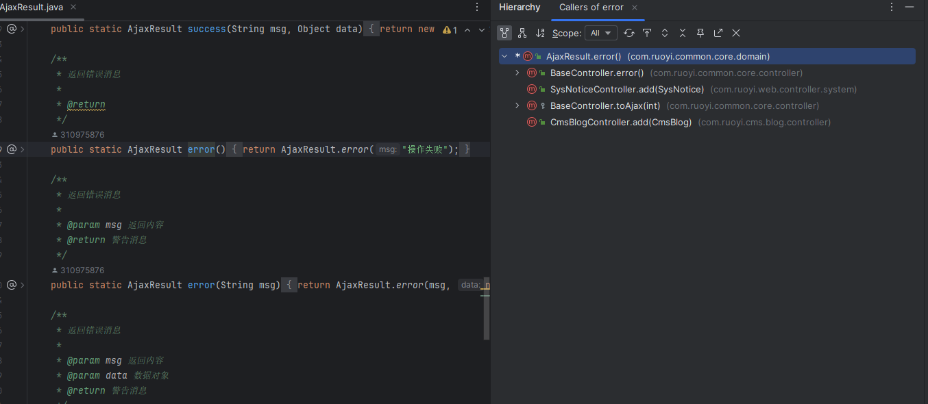This screenshot has height=404, width=928.
Task: Pin the Callers of error tab
Action: [x=700, y=33]
